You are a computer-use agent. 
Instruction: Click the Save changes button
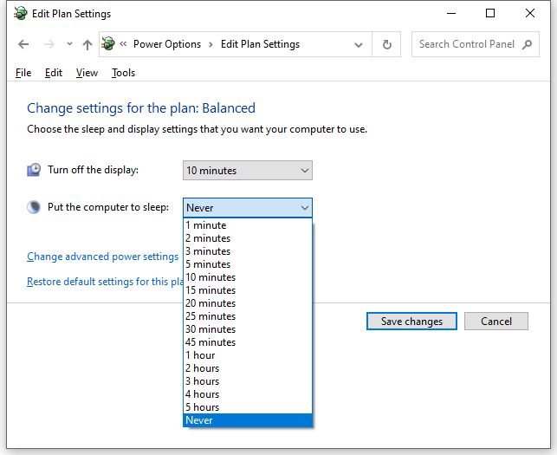click(x=411, y=322)
